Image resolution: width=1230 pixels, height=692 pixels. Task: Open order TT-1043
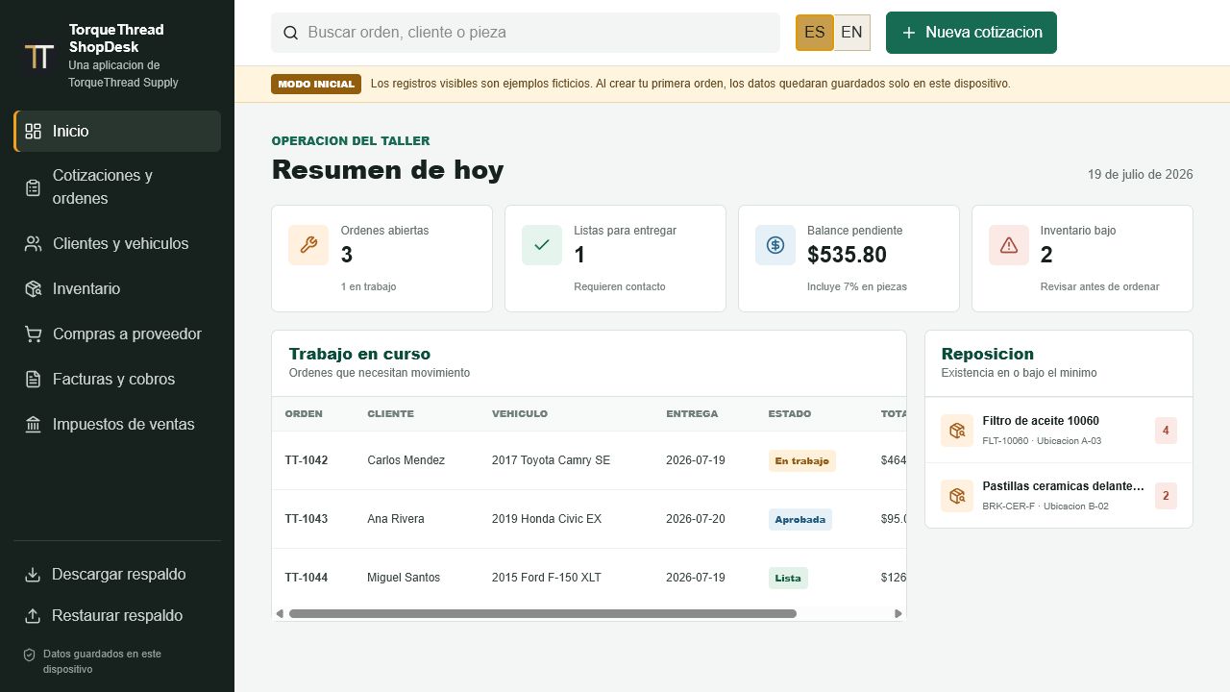(x=307, y=519)
